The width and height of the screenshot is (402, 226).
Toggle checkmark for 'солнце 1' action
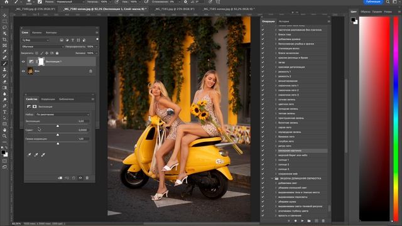[263, 159]
